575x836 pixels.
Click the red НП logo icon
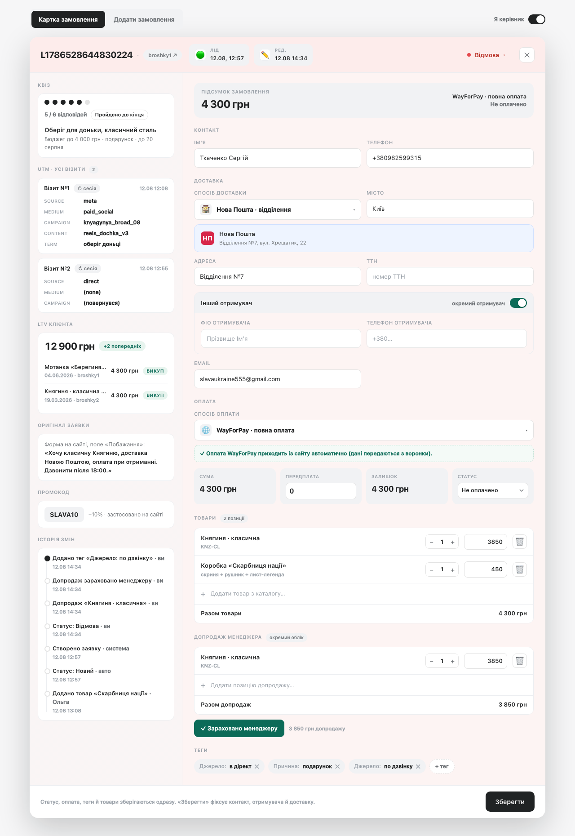tap(208, 238)
